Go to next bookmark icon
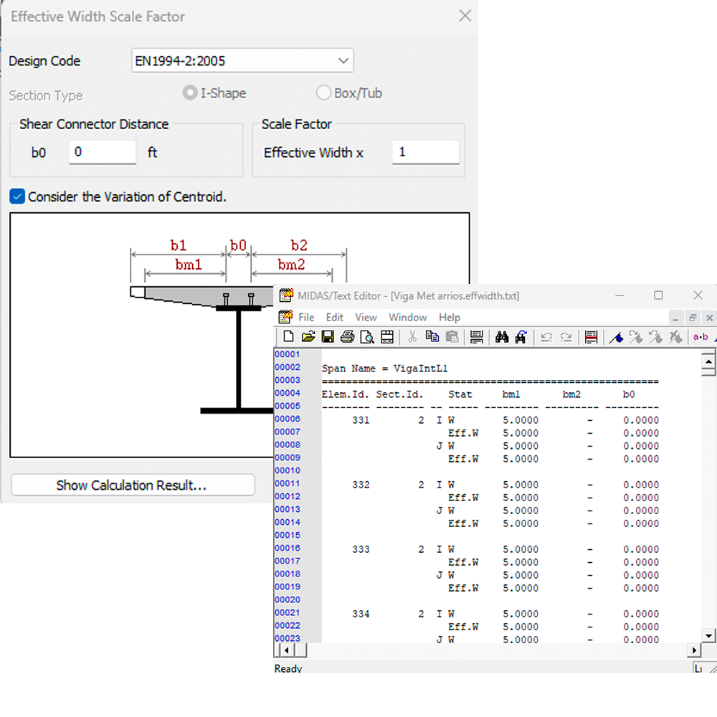The width and height of the screenshot is (717, 717). [635, 337]
